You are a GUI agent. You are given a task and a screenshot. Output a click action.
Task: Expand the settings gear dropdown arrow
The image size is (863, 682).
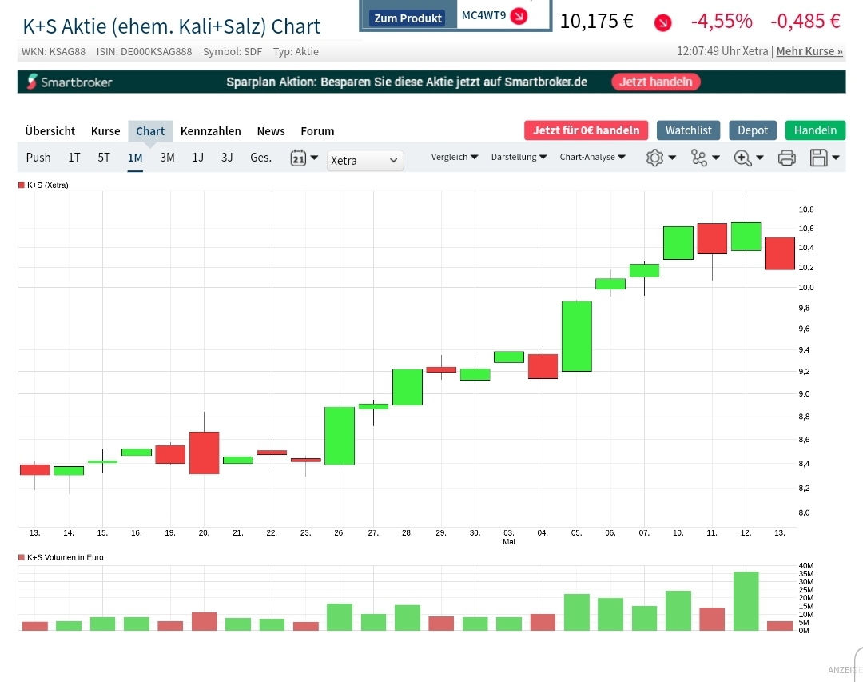(672, 158)
